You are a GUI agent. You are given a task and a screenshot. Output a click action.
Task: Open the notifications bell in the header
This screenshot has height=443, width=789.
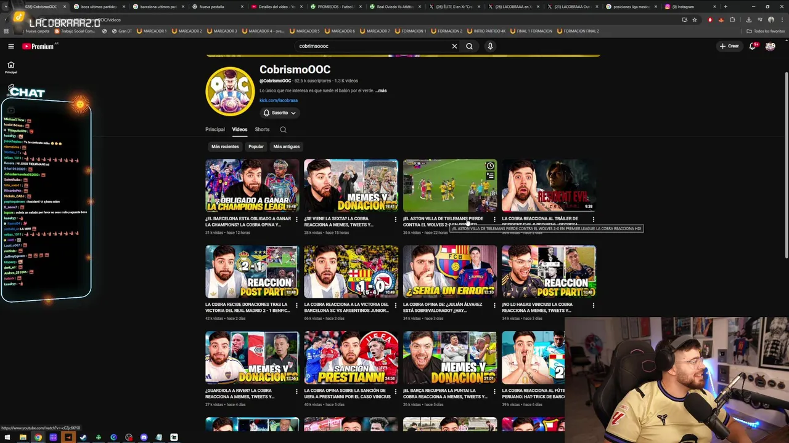753,46
